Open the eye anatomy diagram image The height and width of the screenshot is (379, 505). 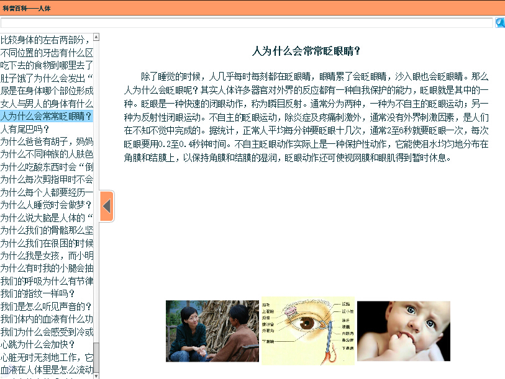click(307, 331)
